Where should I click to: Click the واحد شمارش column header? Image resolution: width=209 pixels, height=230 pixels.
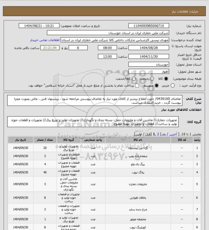pyautogui.click(x=93, y=140)
